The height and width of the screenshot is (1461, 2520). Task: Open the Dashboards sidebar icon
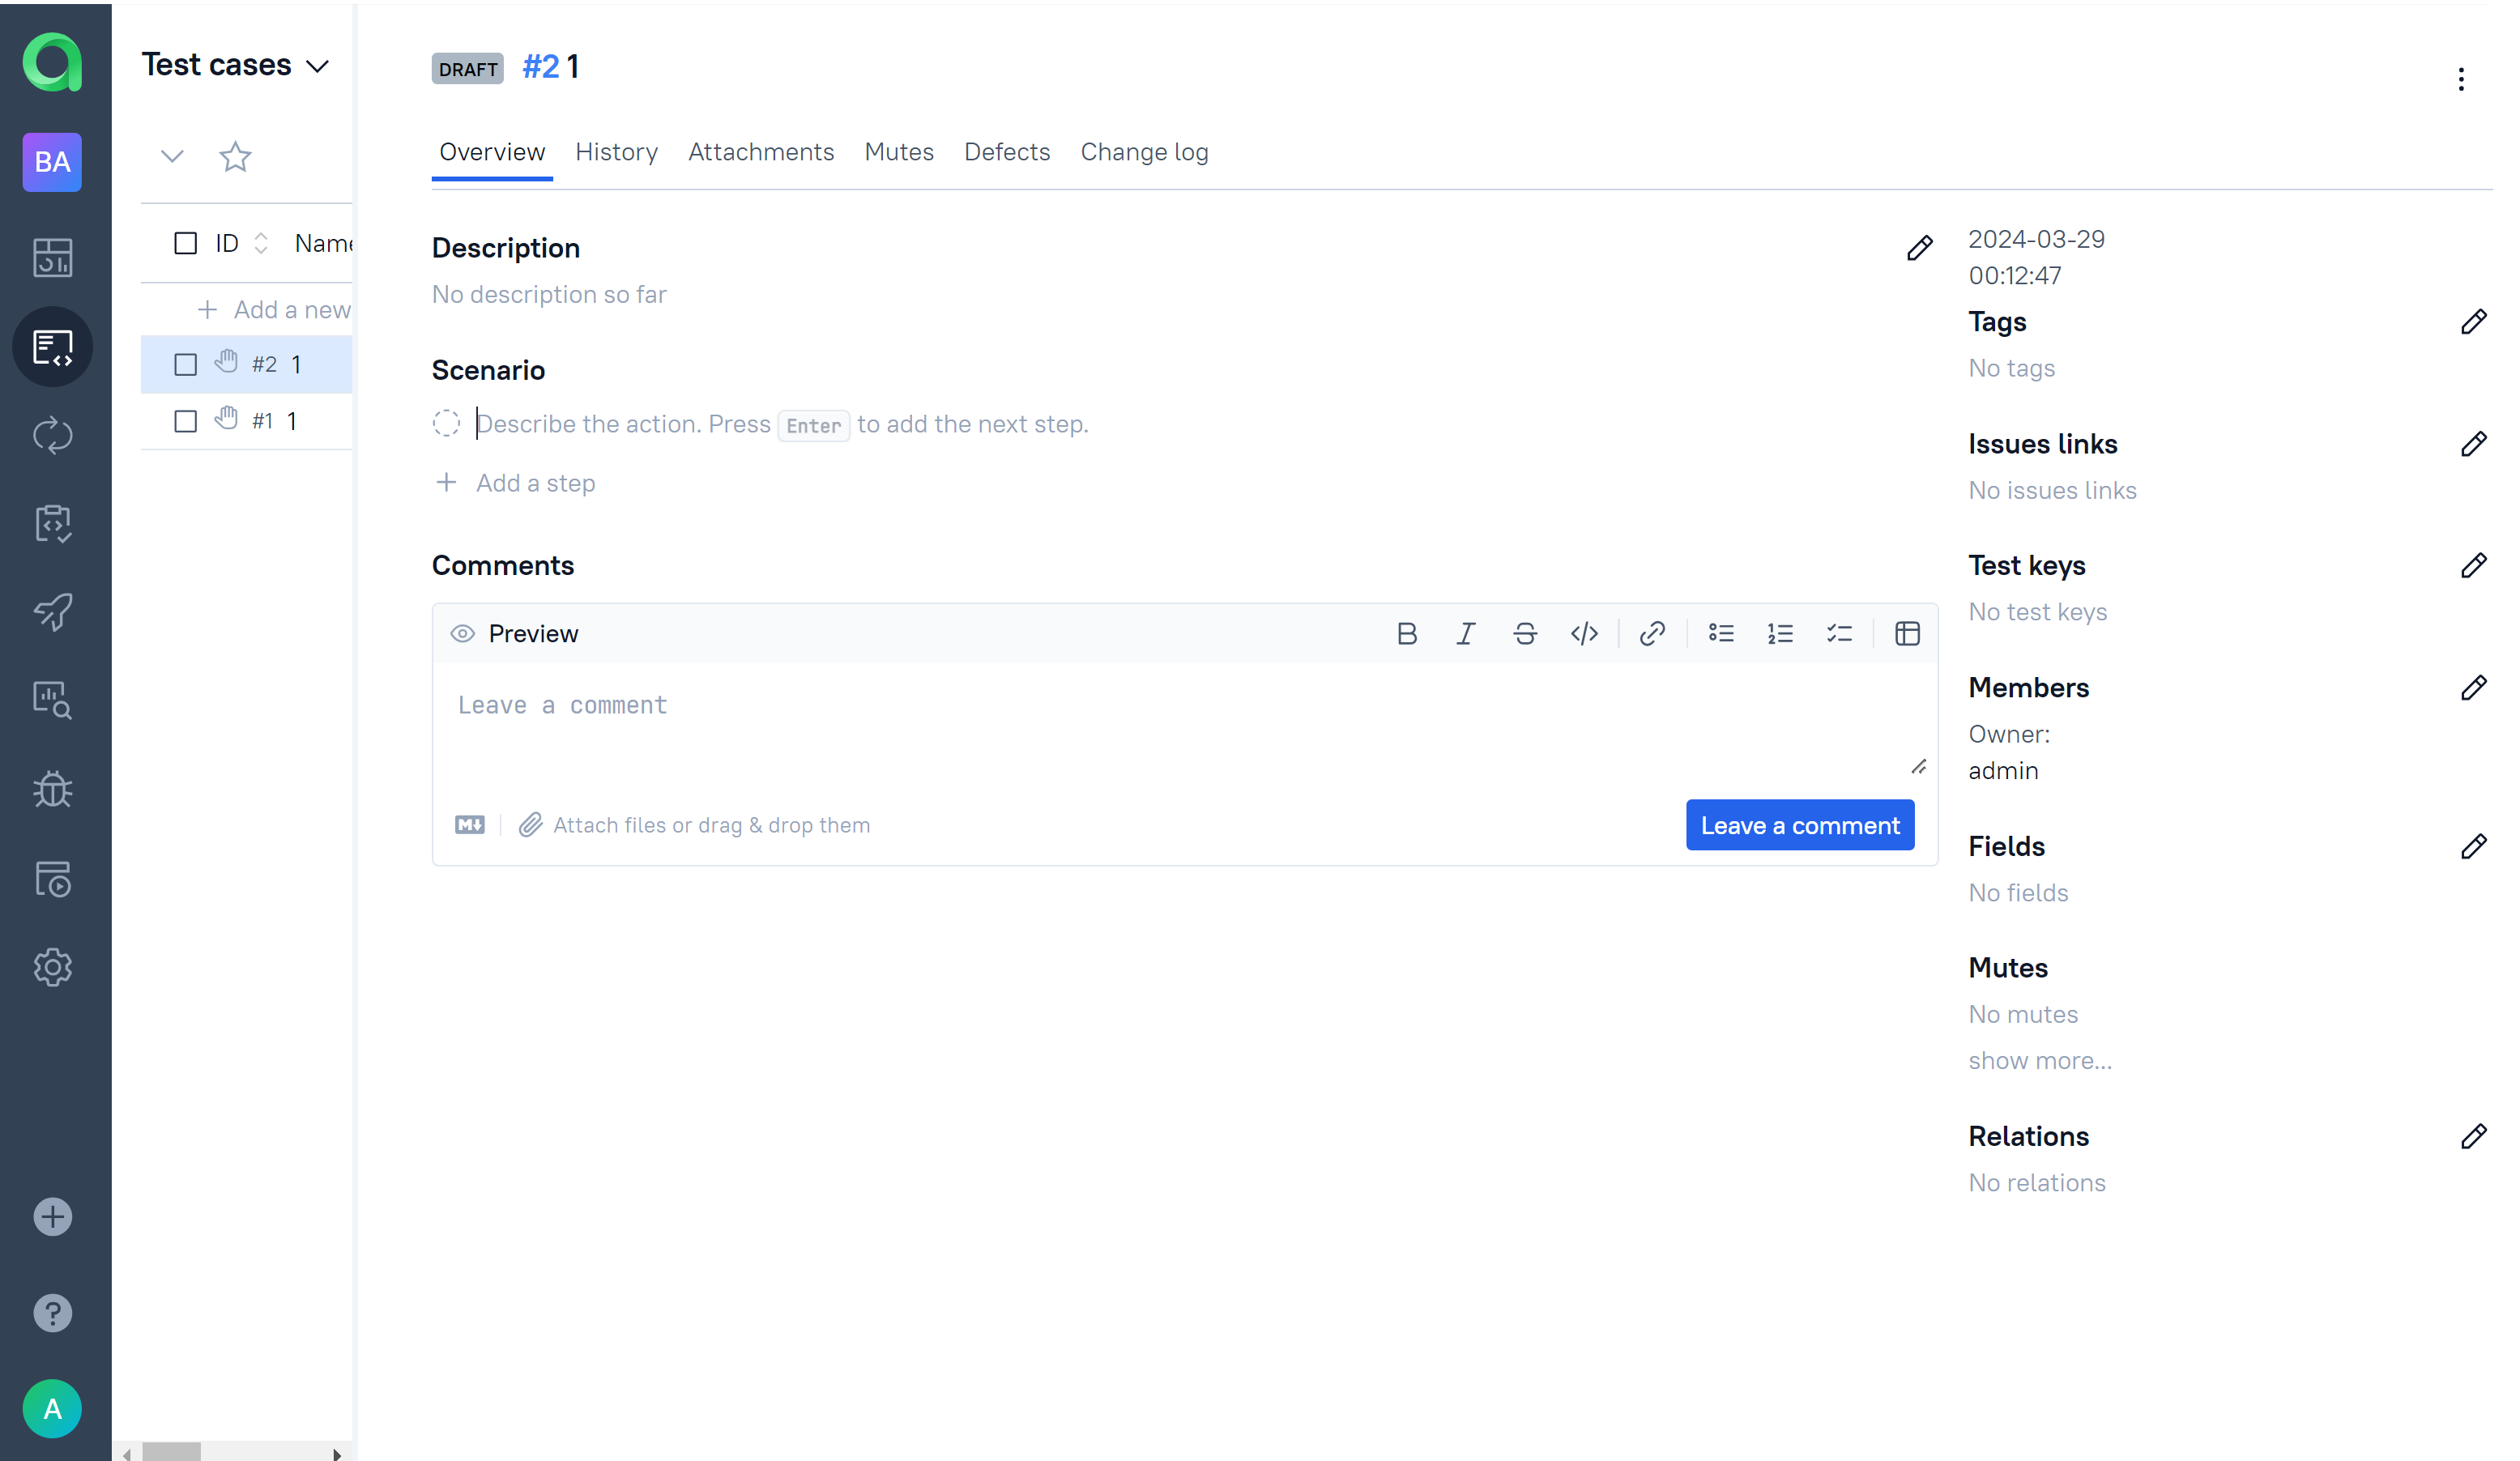click(52, 258)
